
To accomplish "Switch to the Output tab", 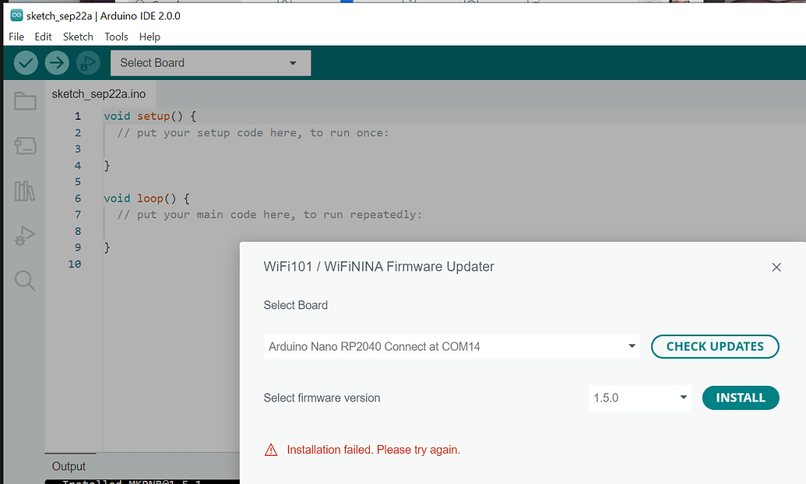I will point(69,465).
